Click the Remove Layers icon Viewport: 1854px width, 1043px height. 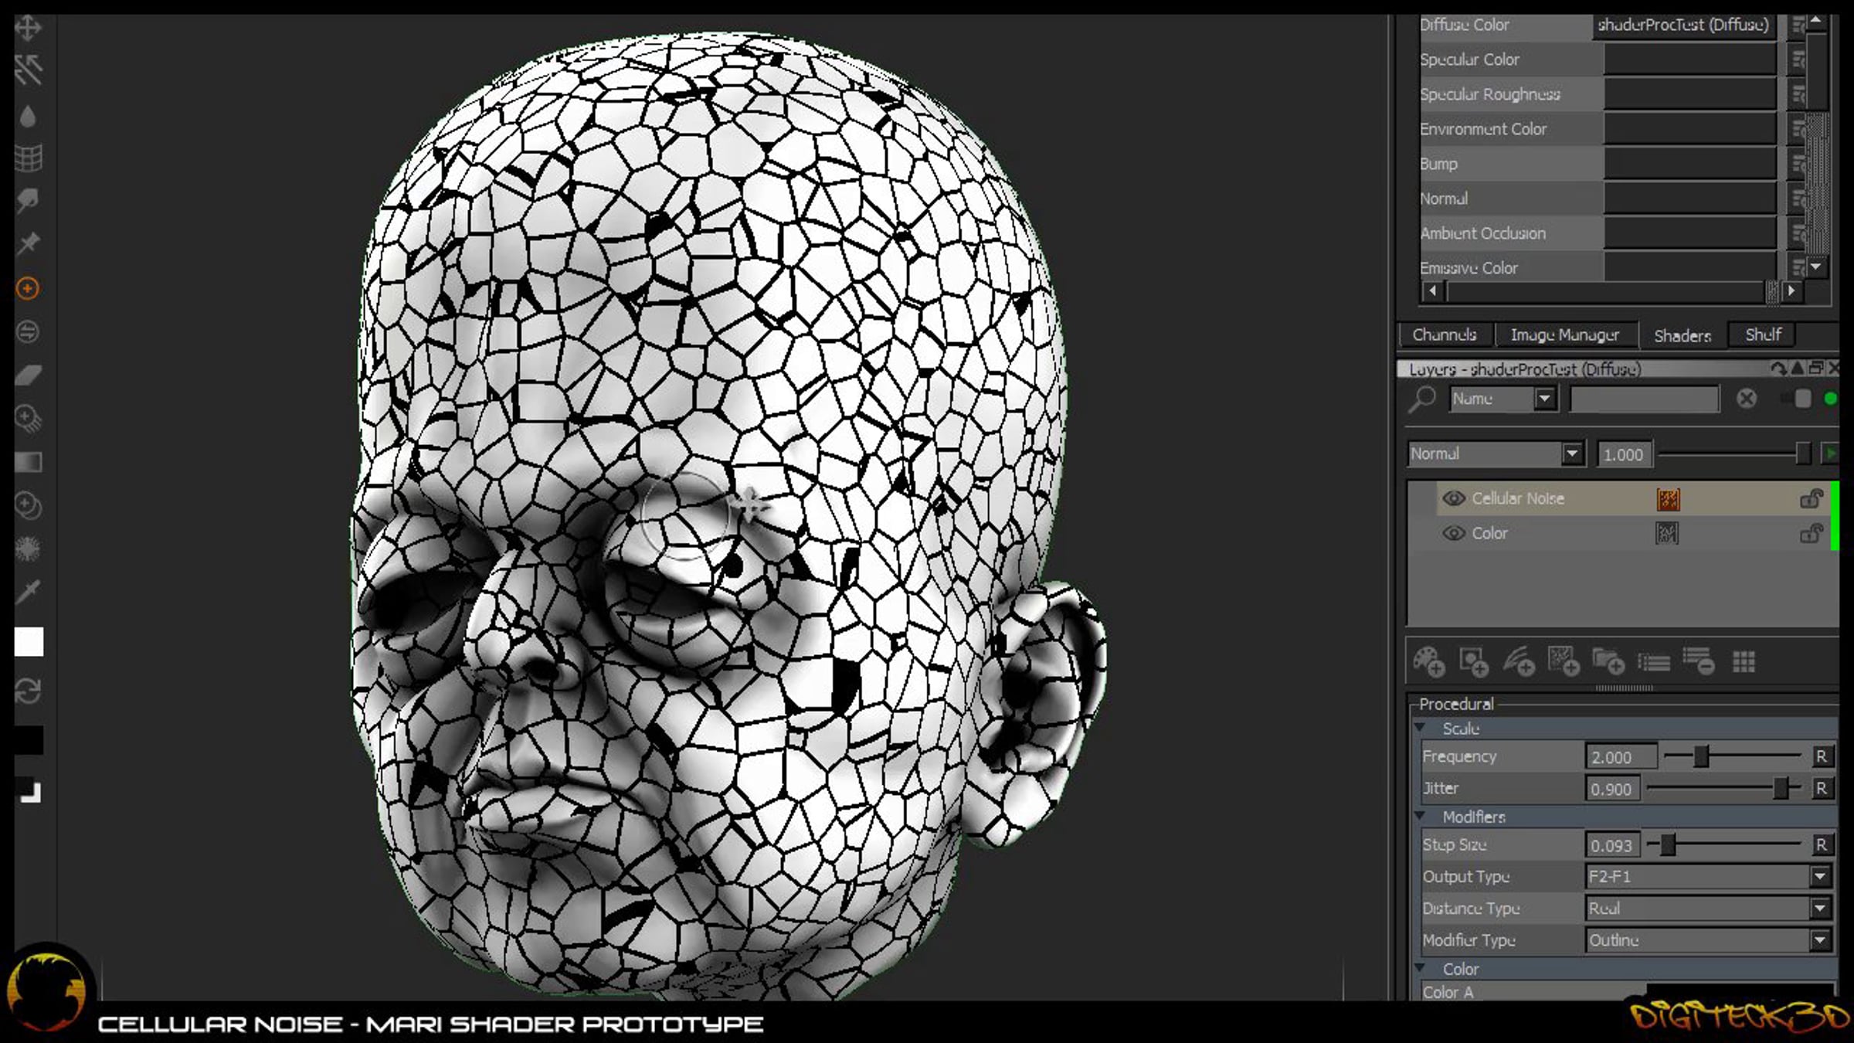pos(1698,662)
